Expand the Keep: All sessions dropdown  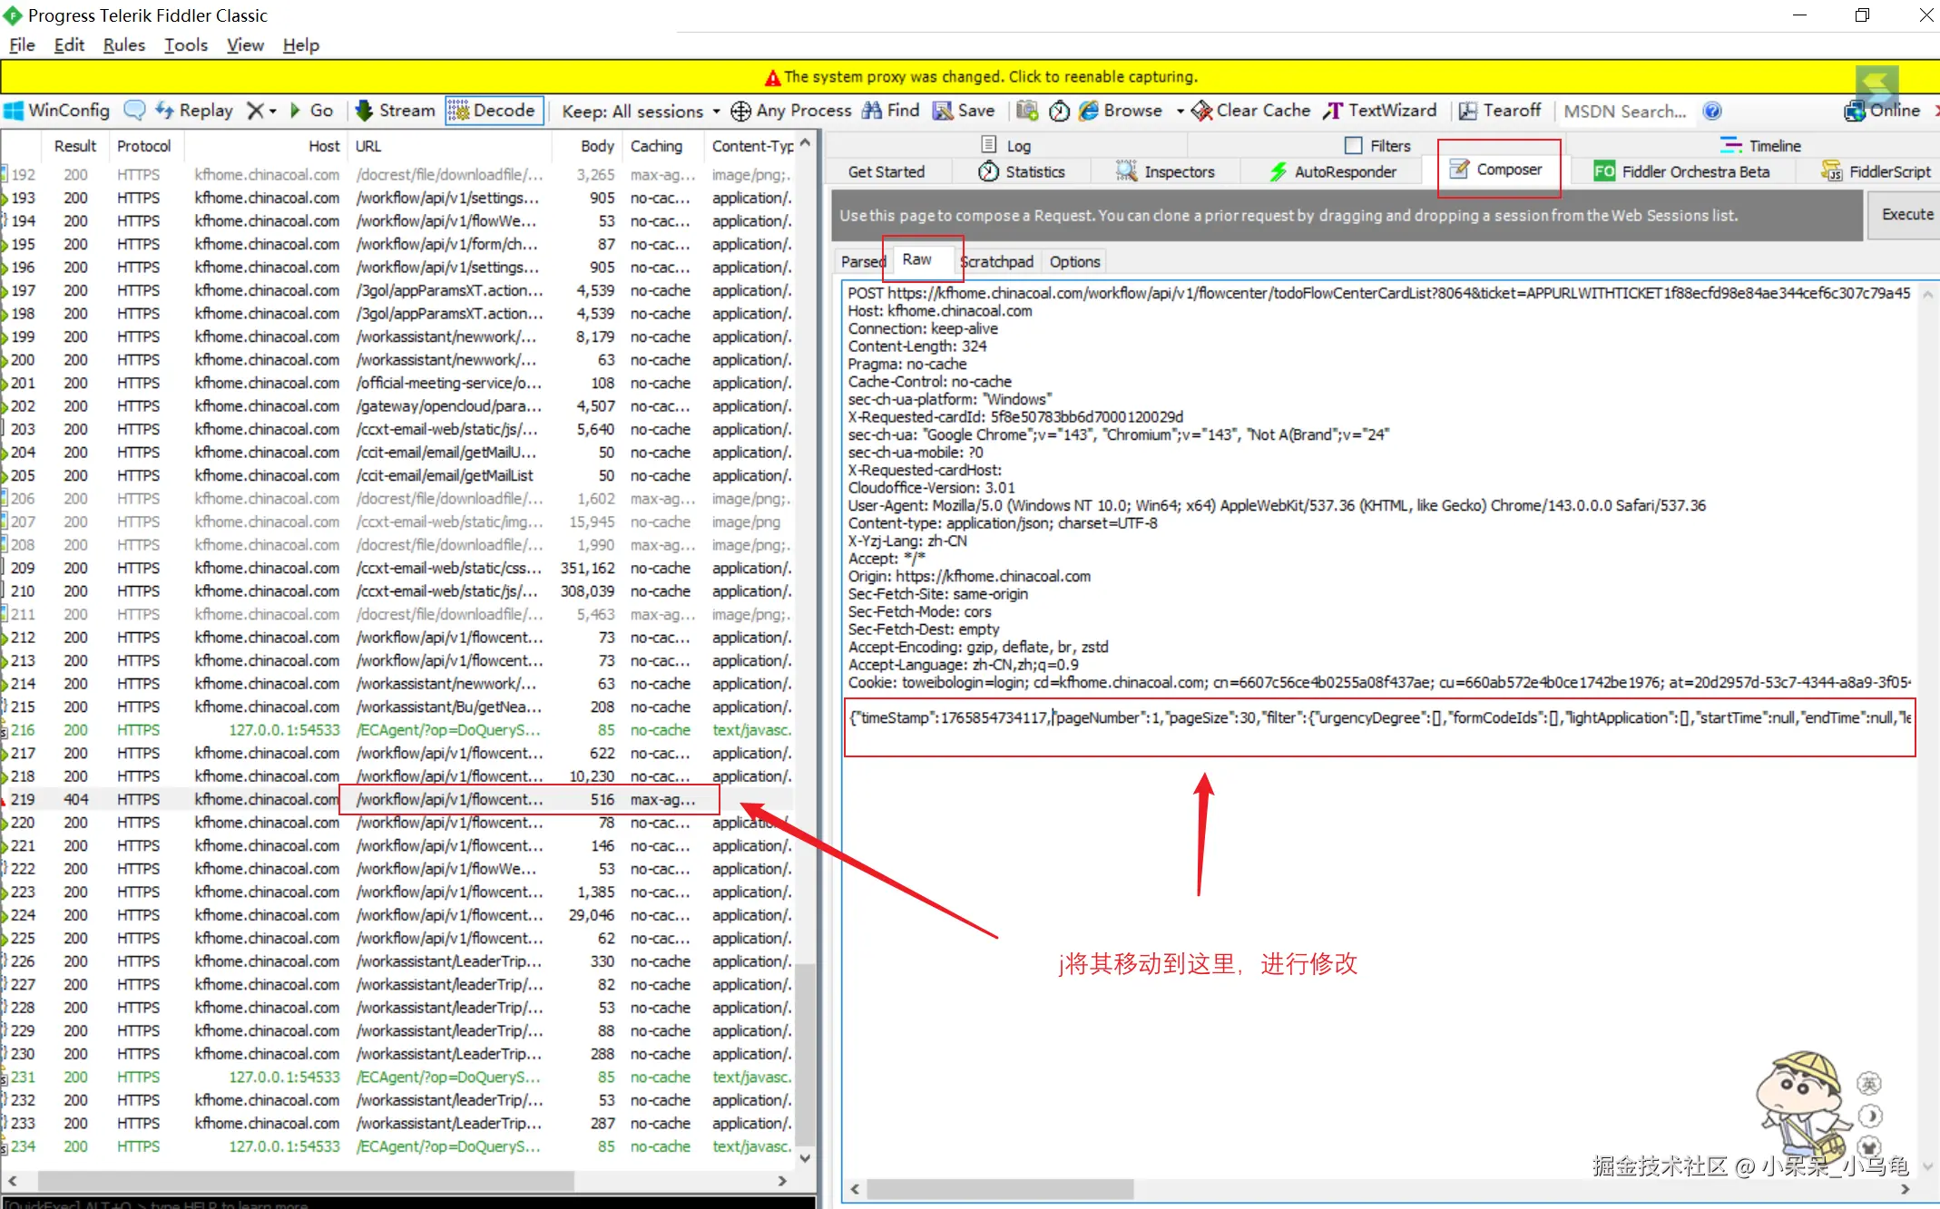click(641, 111)
